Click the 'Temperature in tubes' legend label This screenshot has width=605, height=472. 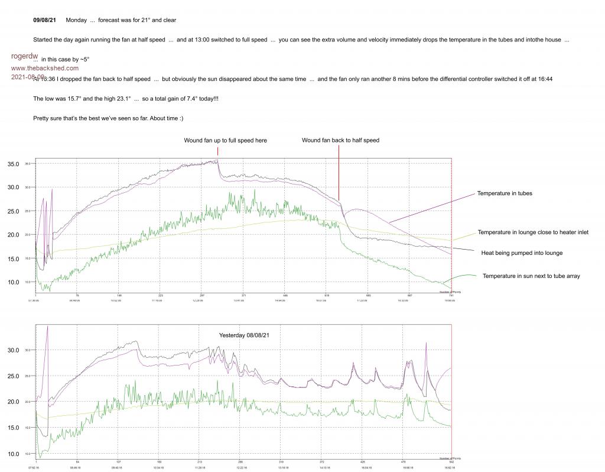[x=505, y=193]
